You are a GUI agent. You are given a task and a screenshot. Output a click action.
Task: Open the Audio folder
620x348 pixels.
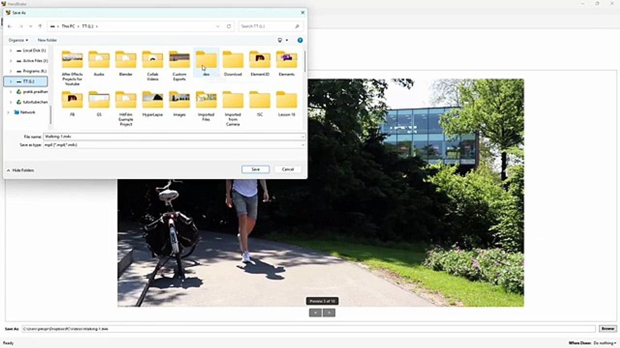[x=99, y=64]
